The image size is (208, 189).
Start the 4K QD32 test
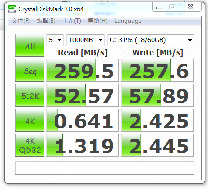point(30,145)
